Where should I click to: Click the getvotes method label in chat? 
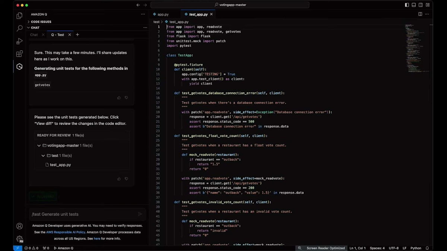(x=42, y=85)
